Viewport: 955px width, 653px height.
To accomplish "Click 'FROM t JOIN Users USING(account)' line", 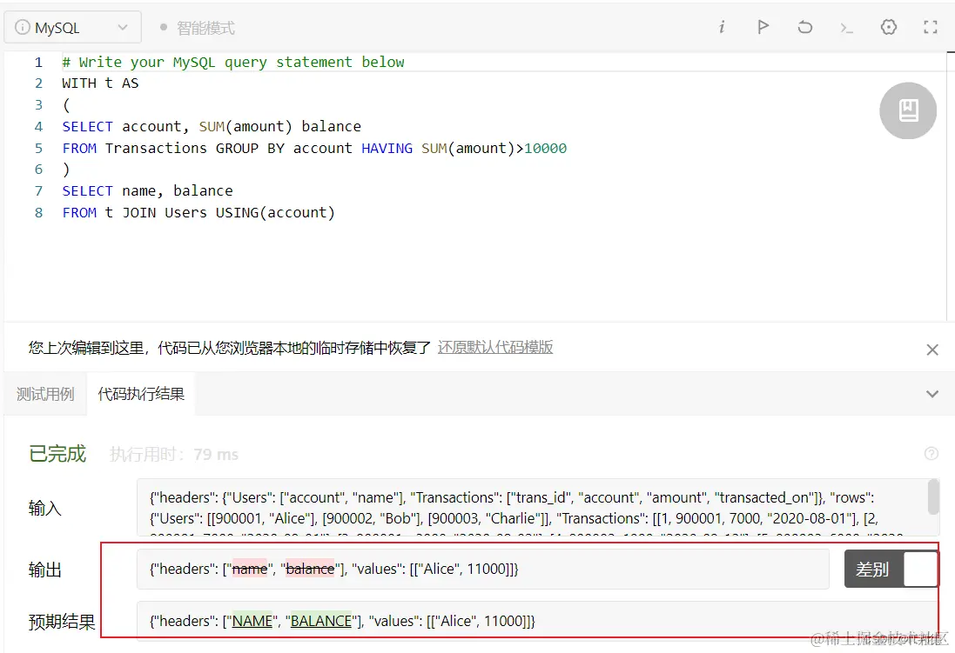I will 198,213.
